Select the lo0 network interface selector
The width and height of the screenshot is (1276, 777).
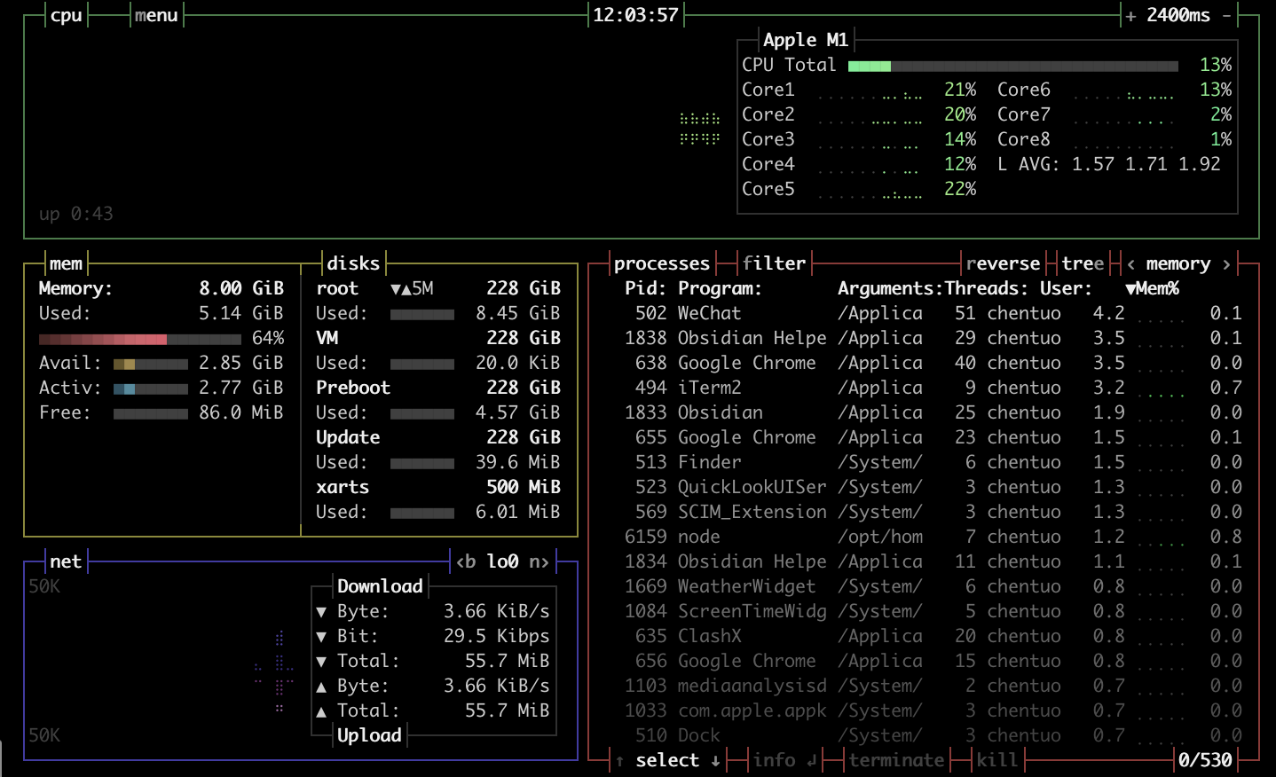pyautogui.click(x=502, y=561)
